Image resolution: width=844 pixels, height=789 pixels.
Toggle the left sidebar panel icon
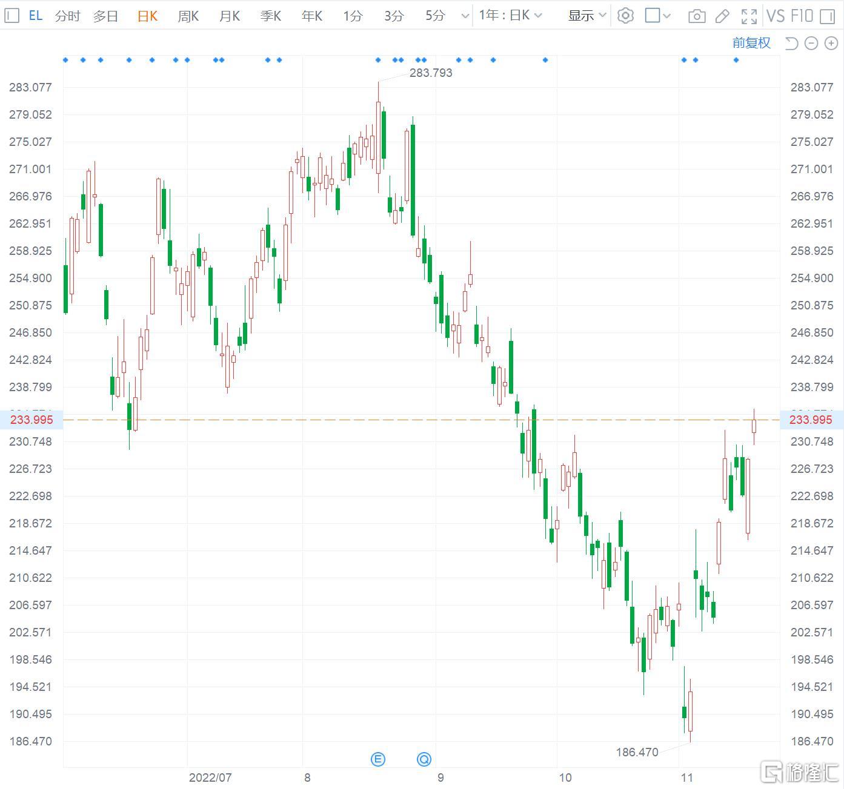coord(12,16)
